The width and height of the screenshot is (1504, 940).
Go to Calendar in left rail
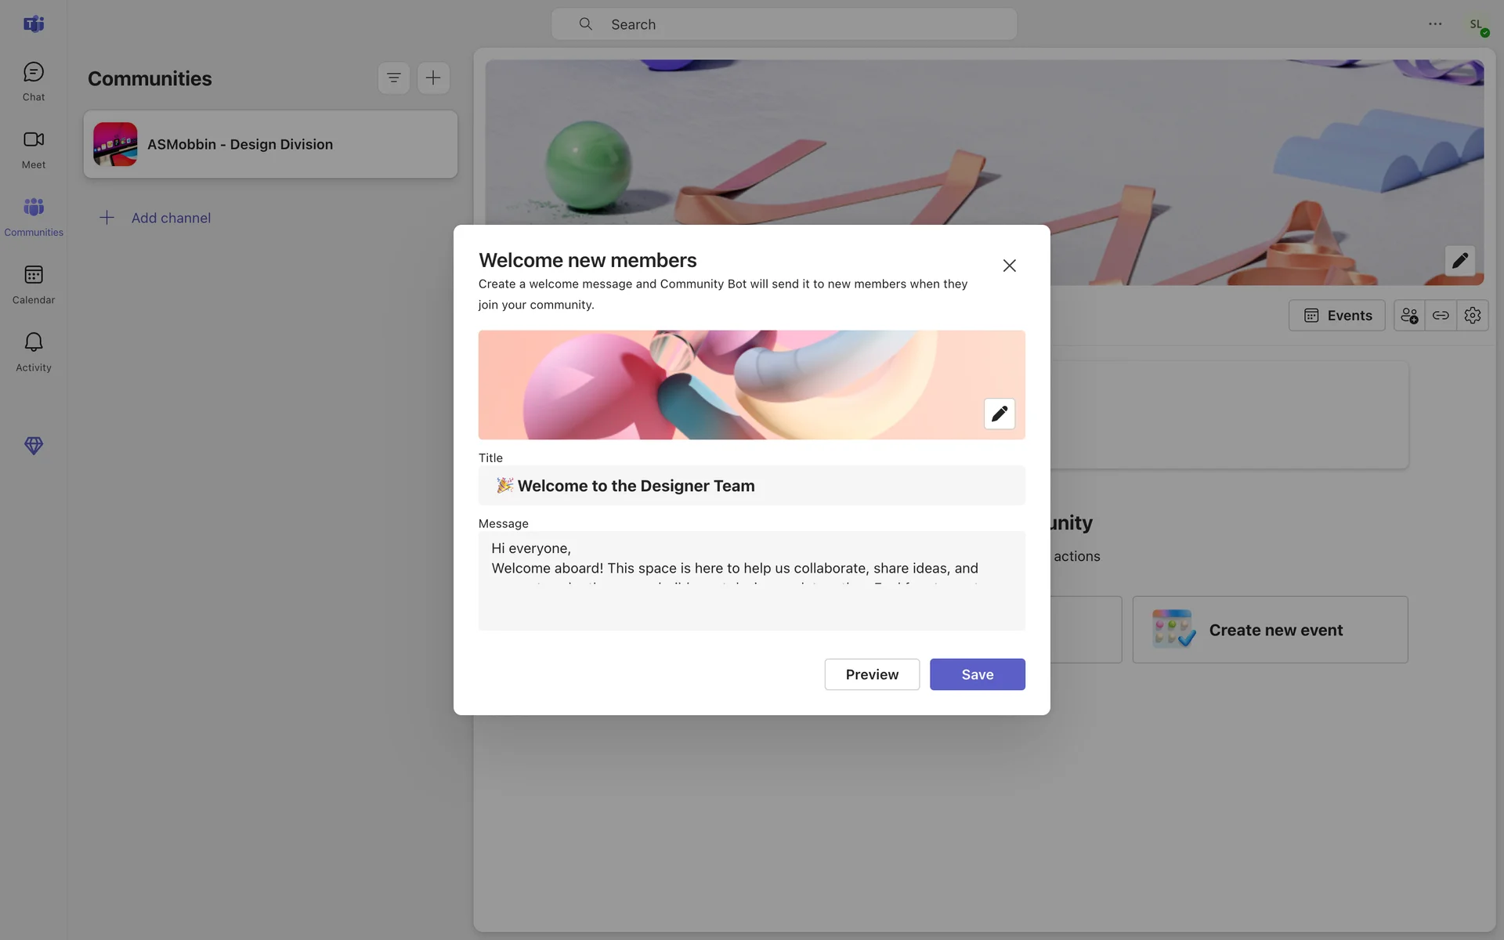(33, 284)
